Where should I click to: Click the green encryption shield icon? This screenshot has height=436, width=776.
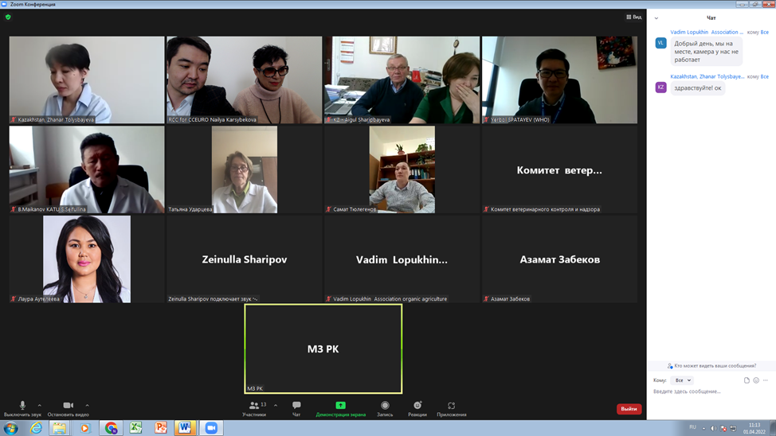(x=8, y=17)
